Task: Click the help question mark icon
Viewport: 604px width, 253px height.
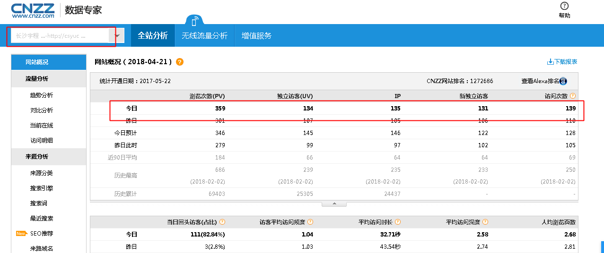Action: pyautogui.click(x=564, y=6)
